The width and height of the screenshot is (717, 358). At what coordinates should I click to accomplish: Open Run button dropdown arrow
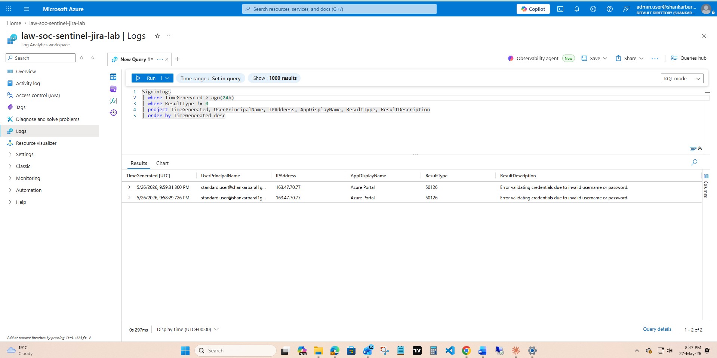pos(167,78)
